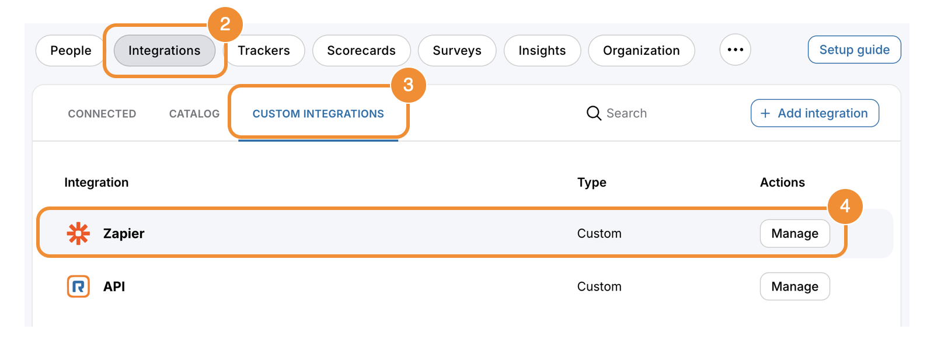Click into the Search field
Screen dimensions: 934x350
626,113
